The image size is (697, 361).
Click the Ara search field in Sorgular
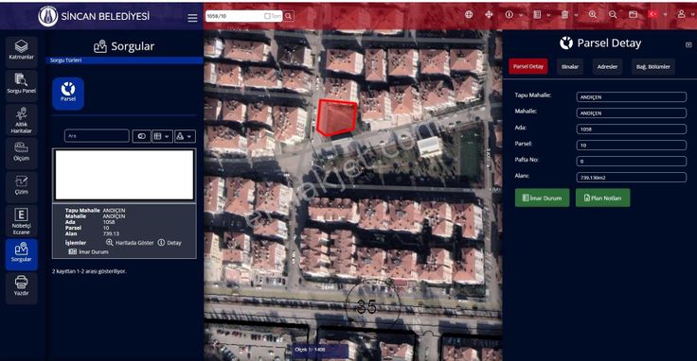pos(97,136)
